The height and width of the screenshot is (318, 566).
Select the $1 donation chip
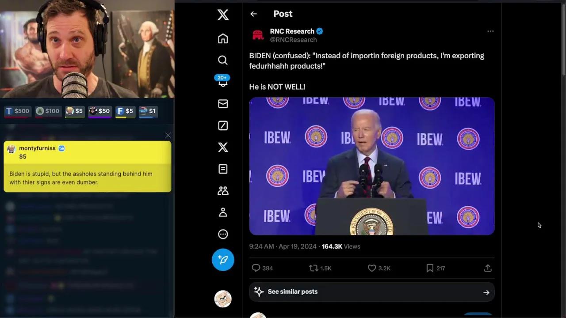148,111
